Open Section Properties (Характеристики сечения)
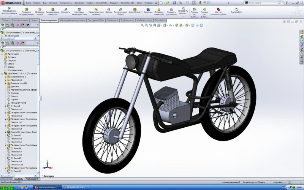Viewport: 304px width, 190px height. (96, 12)
